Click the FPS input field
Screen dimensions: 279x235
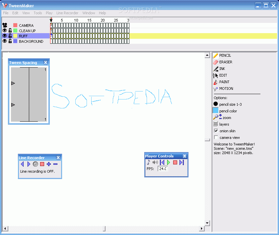point(163,168)
